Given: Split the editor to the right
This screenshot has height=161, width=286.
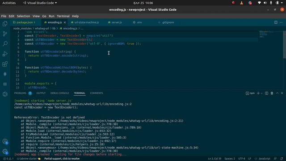Looking at the screenshot, I should click(x=276, y=22).
